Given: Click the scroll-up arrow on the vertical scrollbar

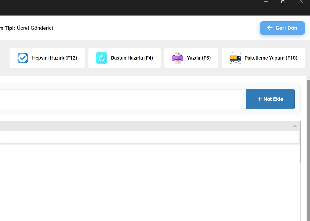Looking at the screenshot, I should [x=308, y=78].
